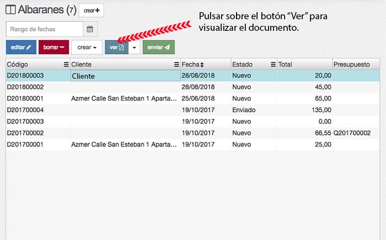The image size is (386, 240).
Task: Click the Albaranes (7) heading
Action: pyautogui.click(x=47, y=10)
